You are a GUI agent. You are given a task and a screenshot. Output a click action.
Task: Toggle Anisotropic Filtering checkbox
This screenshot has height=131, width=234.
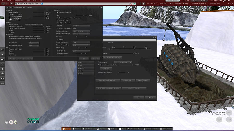pos(10,37)
